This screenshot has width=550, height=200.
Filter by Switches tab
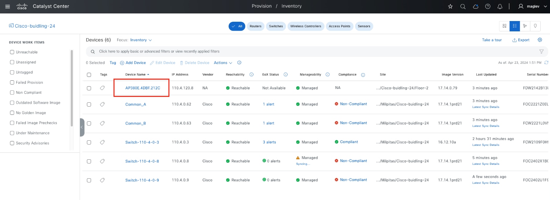pyautogui.click(x=276, y=26)
